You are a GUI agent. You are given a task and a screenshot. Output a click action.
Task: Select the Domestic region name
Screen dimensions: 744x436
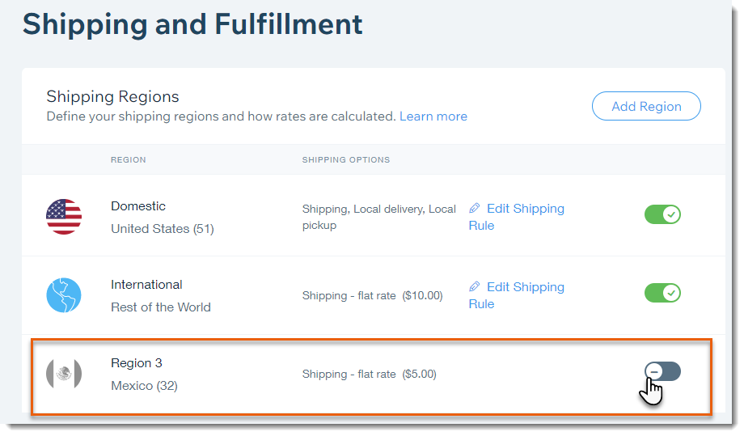coord(138,206)
